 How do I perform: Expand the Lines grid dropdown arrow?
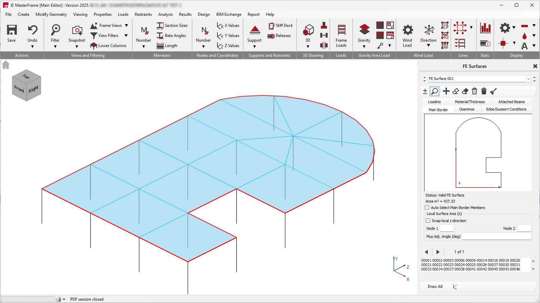(471, 28)
